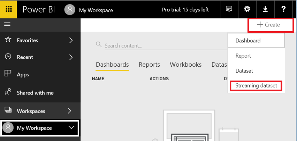The image size is (297, 141).
Task: Switch to the Reports tab
Action: click(x=149, y=65)
